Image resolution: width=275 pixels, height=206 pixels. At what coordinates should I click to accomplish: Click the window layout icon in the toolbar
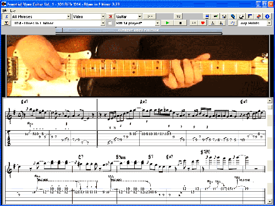[250, 16]
